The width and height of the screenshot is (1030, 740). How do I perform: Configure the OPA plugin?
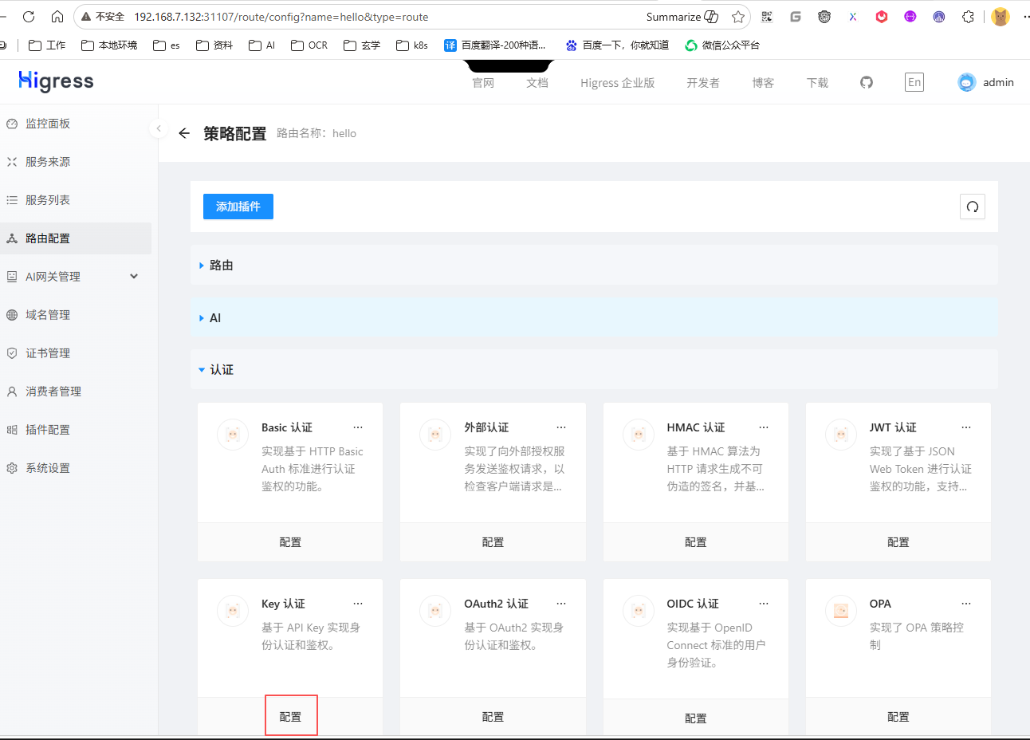898,717
